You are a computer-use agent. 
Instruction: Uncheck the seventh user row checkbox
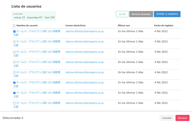14,93
